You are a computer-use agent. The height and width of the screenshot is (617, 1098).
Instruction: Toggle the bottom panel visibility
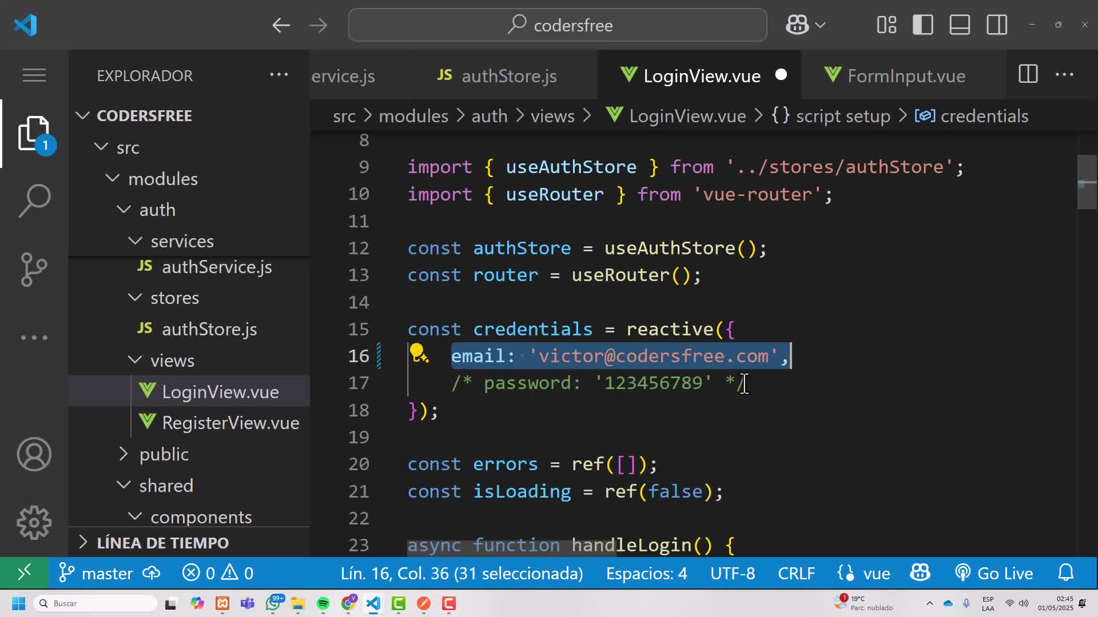coord(960,25)
